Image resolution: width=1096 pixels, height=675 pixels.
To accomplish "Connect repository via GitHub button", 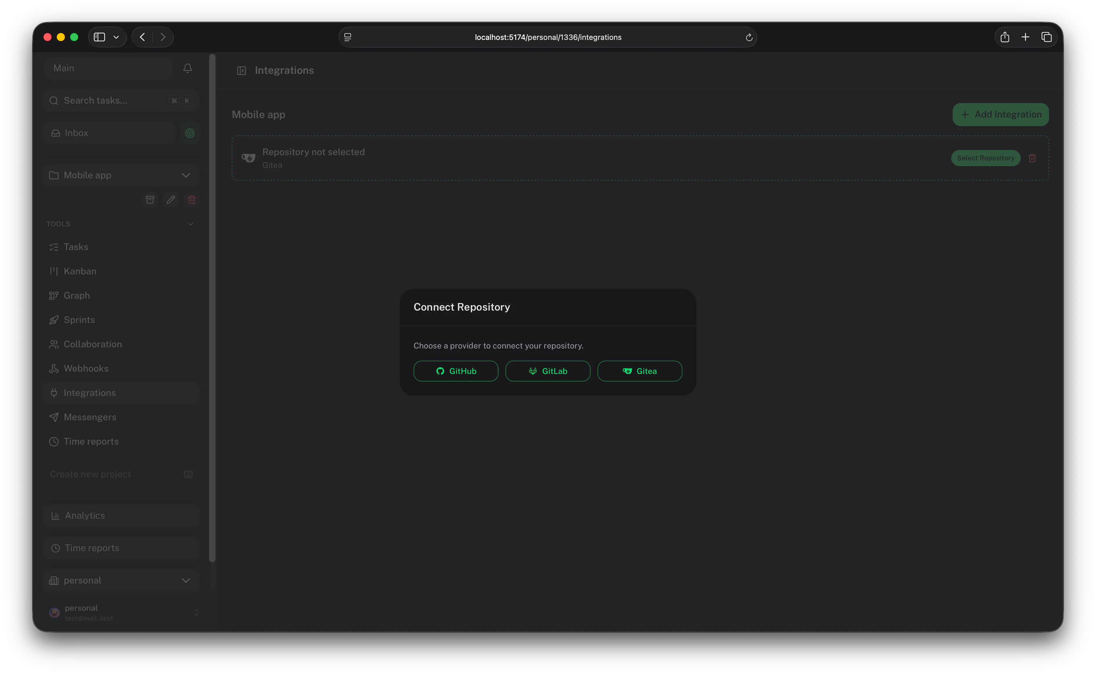I will tap(456, 371).
